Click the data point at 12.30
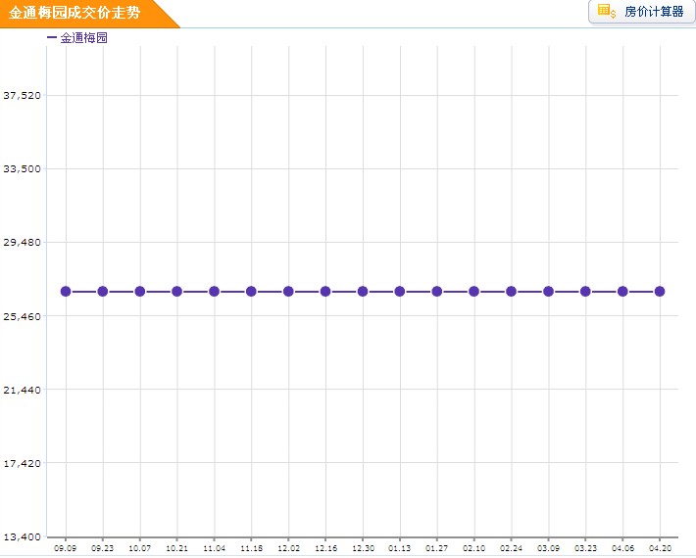The width and height of the screenshot is (696, 558). pos(363,291)
